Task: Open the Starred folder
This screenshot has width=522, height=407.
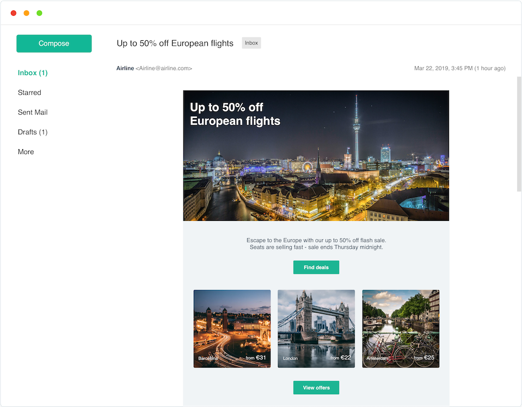Action: (x=29, y=92)
